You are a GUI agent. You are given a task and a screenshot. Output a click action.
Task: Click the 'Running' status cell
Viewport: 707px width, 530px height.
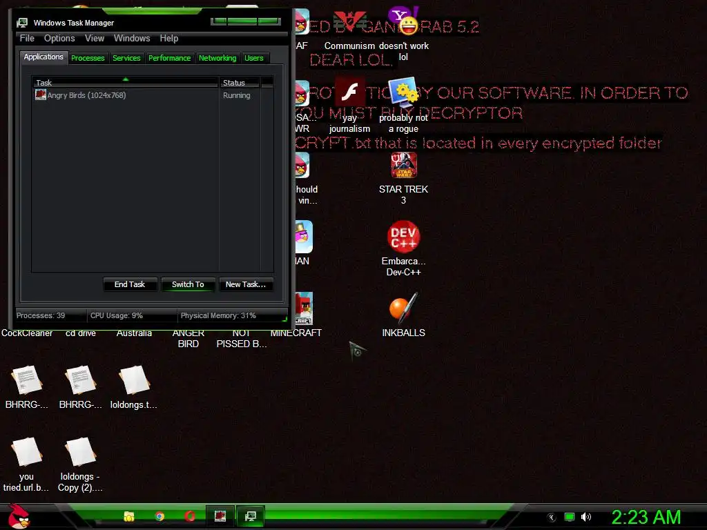coord(237,95)
